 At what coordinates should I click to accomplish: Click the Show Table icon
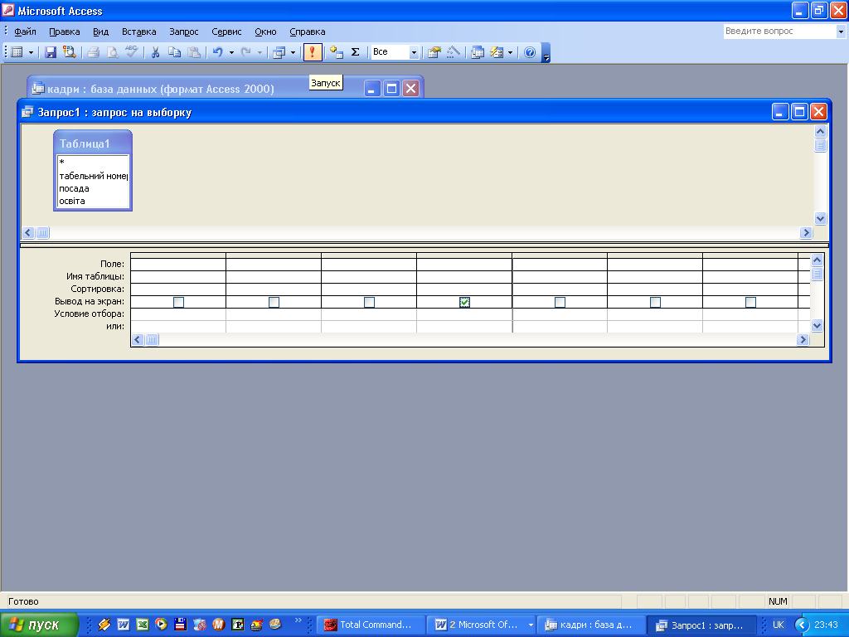337,52
